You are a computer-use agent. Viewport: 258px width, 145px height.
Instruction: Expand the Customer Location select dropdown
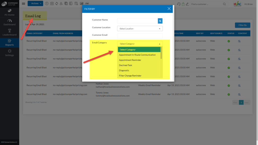[x=140, y=28]
